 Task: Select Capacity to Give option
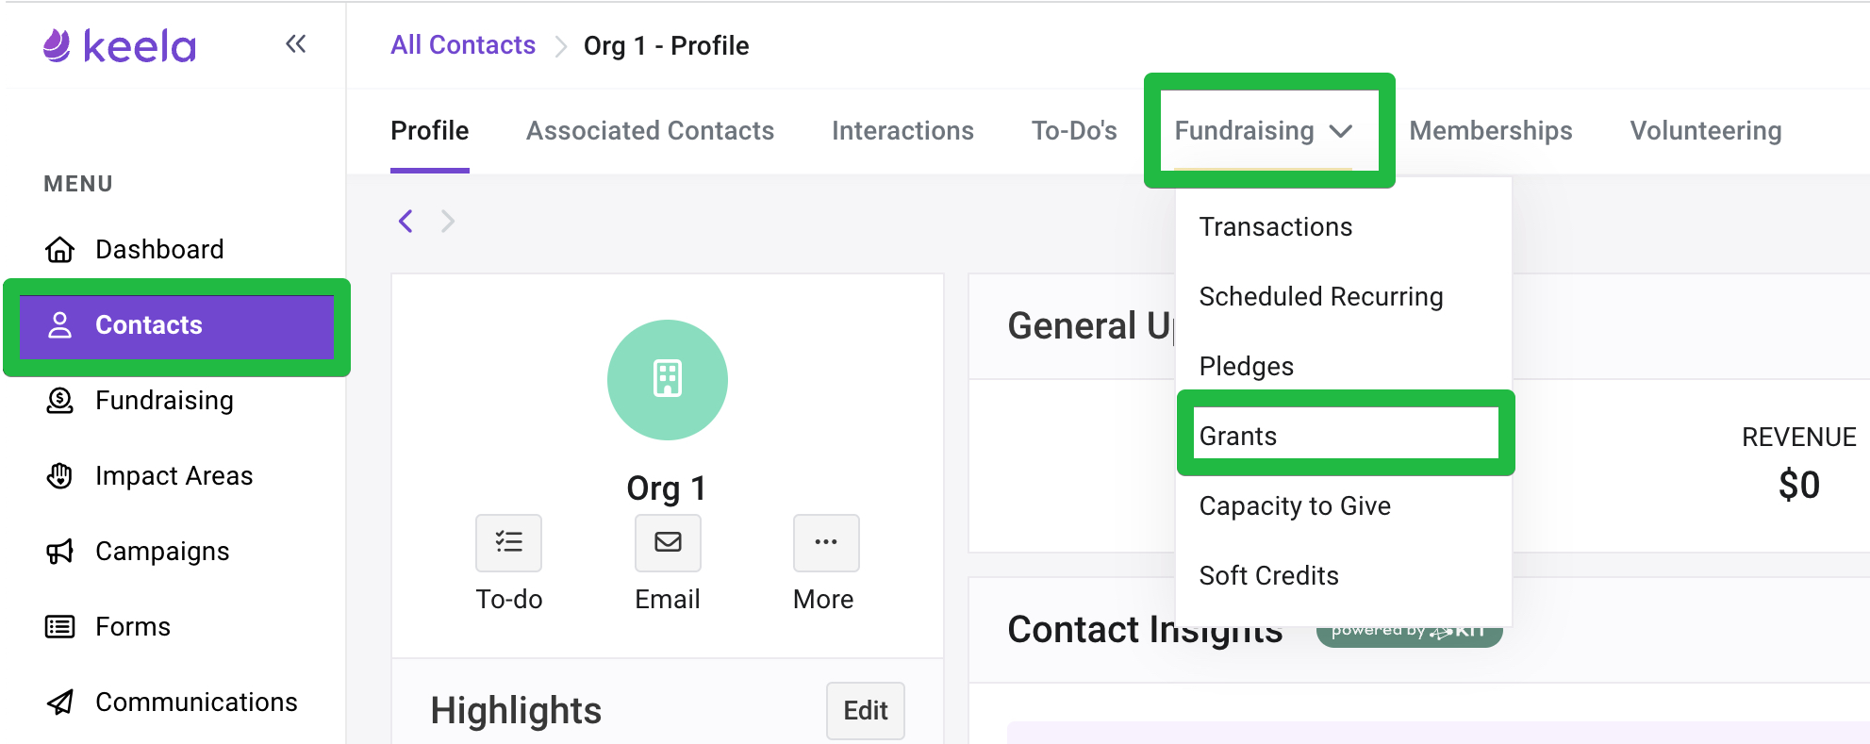coord(1295,505)
